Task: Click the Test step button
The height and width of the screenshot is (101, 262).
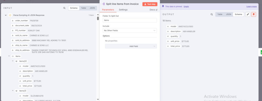Action: pos(150,4)
